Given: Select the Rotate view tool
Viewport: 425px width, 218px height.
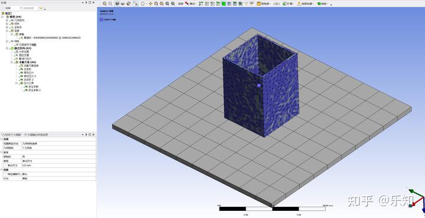Looking at the screenshot, I should click(x=143, y=4).
